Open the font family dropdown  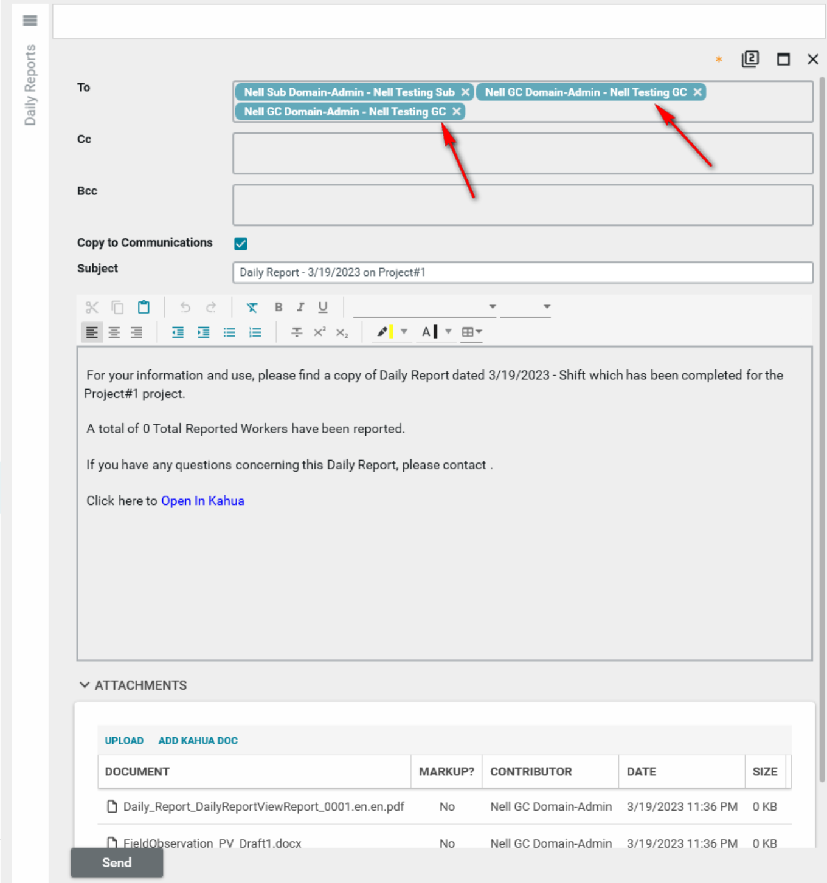coord(425,307)
